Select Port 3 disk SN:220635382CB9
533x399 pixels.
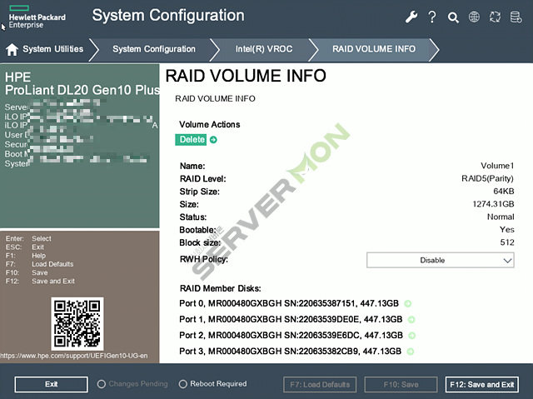point(291,351)
